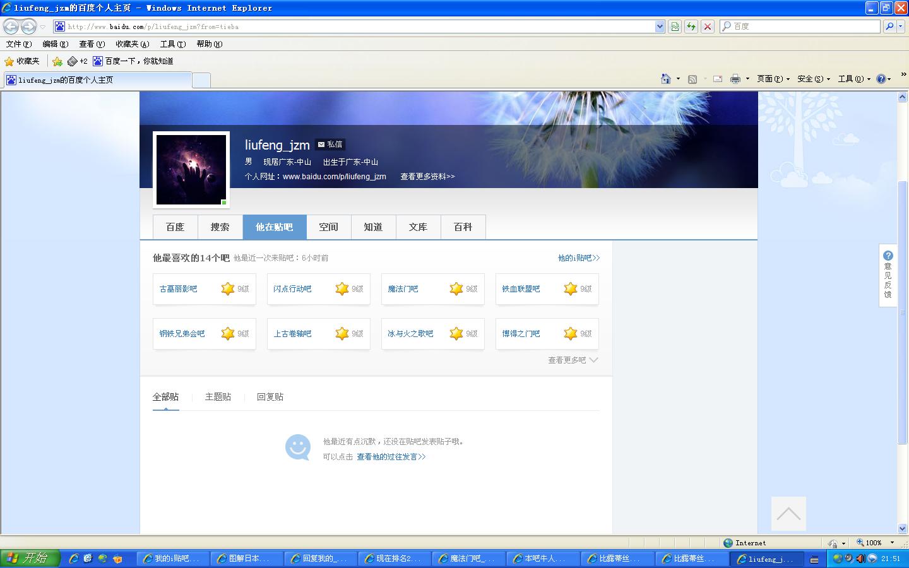Open the 冰与火之歌吧 link
909x568 pixels.
tap(410, 334)
